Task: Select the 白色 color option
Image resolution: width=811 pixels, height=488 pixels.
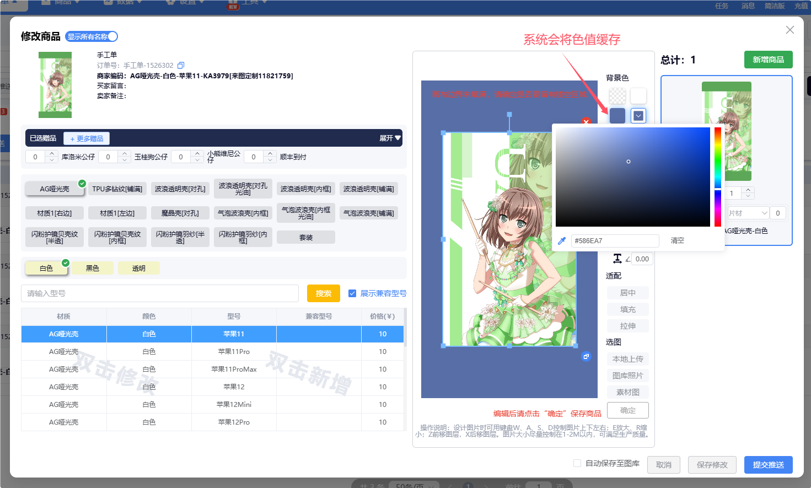Action: 46,268
